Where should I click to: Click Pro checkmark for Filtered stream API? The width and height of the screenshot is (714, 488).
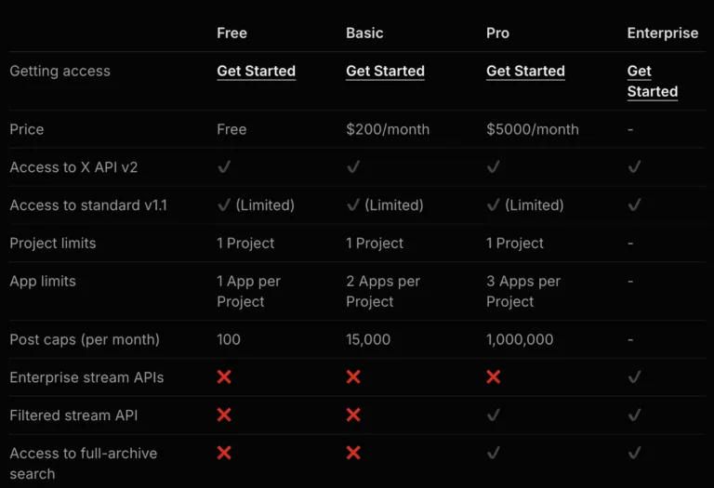[494, 415]
